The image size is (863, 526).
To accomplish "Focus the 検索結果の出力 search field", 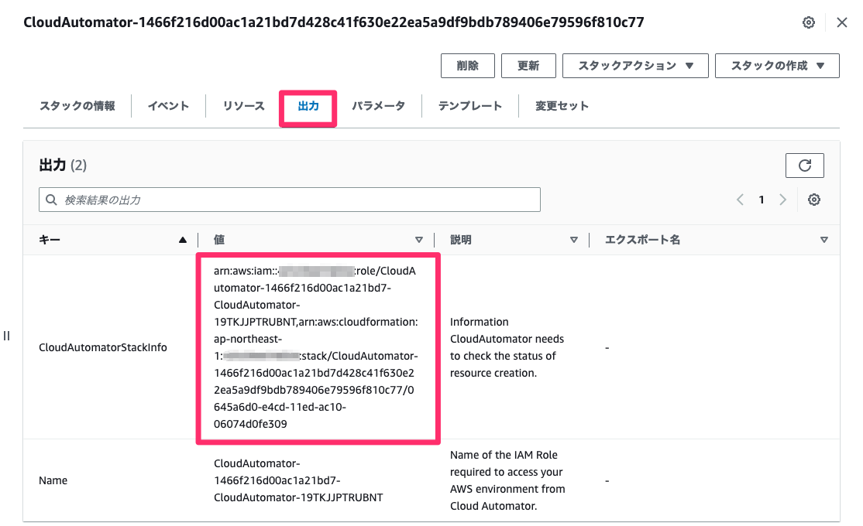I will coord(290,200).
